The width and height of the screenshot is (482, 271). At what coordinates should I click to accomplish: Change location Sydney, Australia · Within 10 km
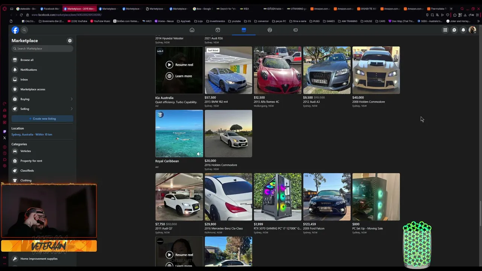pos(32,134)
